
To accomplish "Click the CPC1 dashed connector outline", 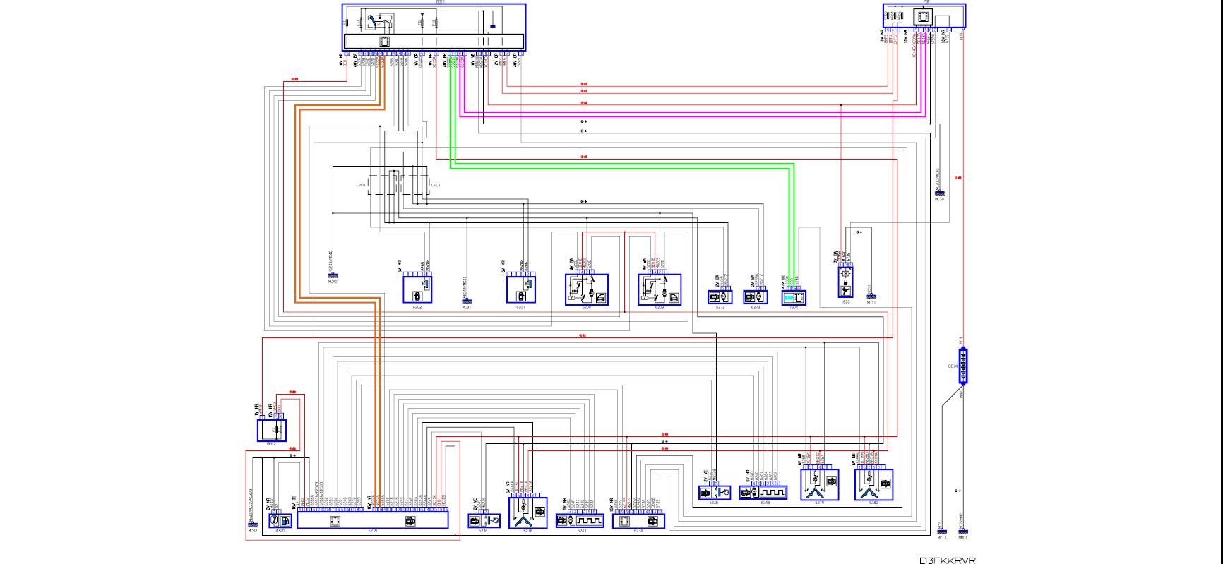I will (414, 185).
